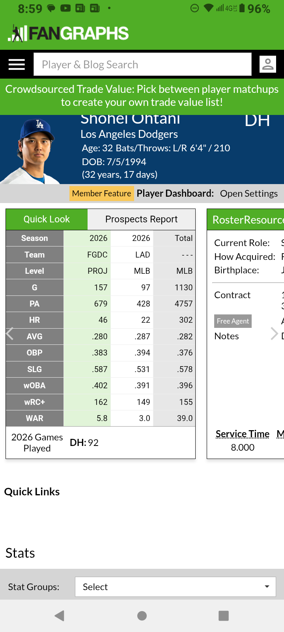284x632 pixels.
Task: Tap the chat notification icon in status bar
Action: 51,8
